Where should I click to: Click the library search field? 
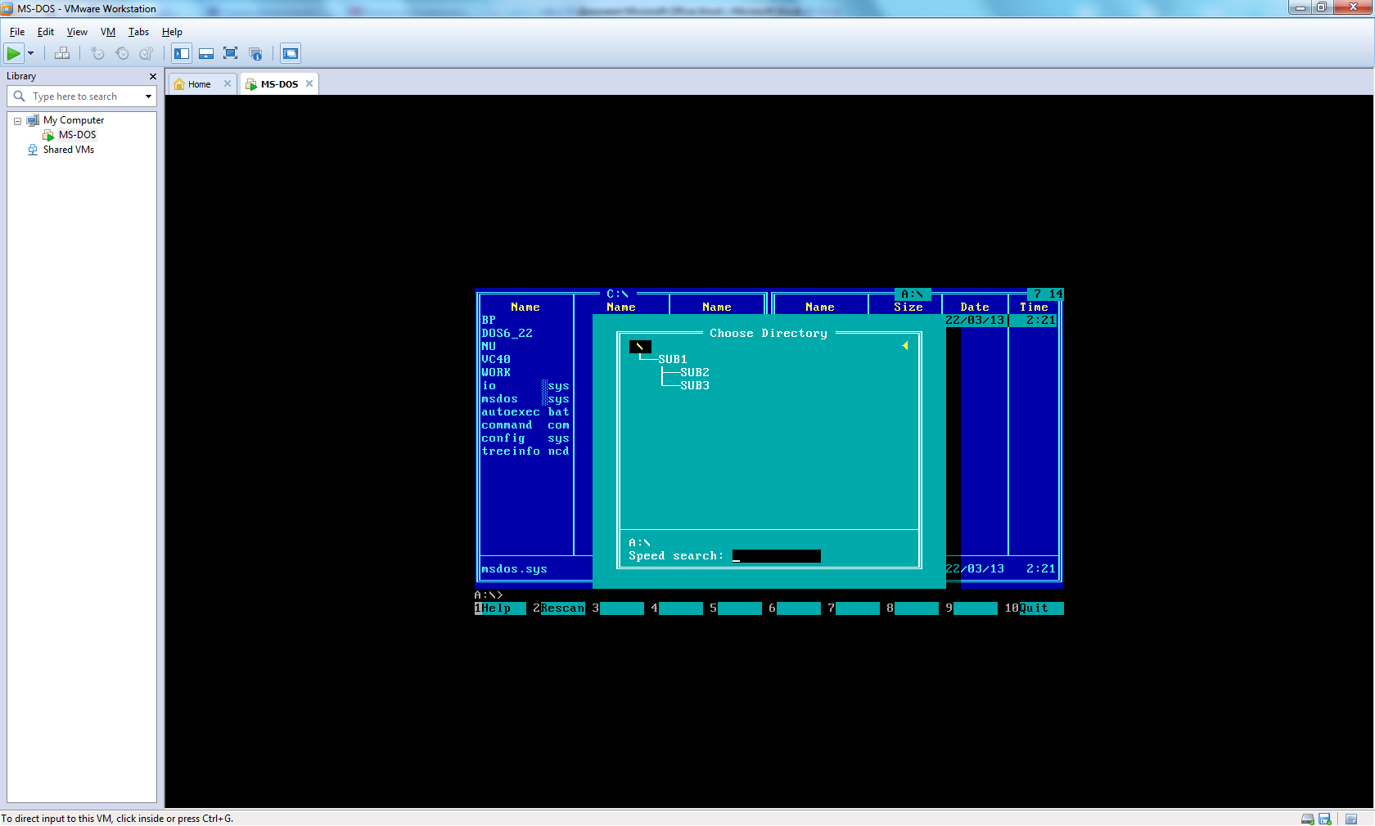(82, 97)
